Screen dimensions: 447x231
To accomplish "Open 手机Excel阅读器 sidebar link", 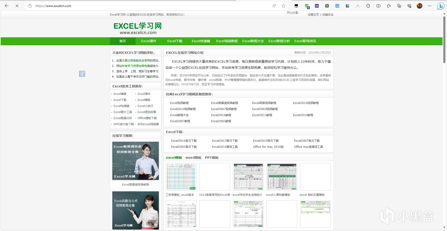I will 148,124.
